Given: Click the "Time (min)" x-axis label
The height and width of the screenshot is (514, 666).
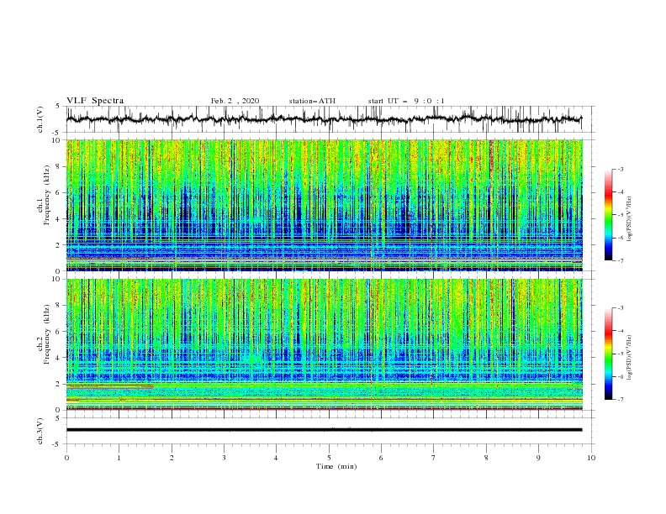Looking at the screenshot, I should 336,466.
